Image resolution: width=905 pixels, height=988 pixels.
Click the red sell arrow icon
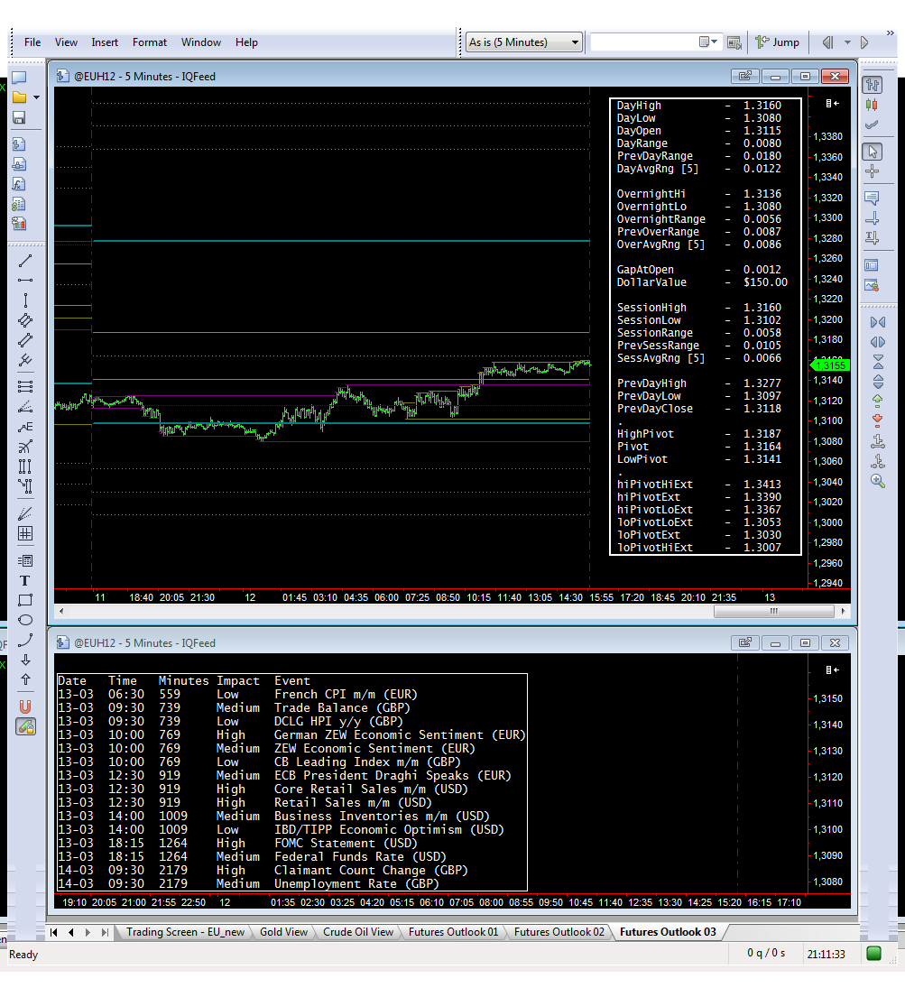pyautogui.click(x=877, y=420)
